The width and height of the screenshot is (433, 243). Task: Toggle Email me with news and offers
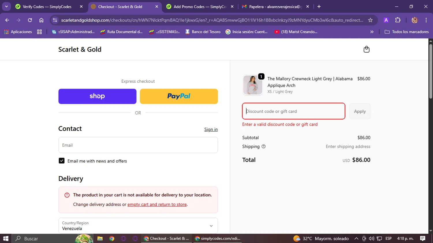tap(61, 161)
